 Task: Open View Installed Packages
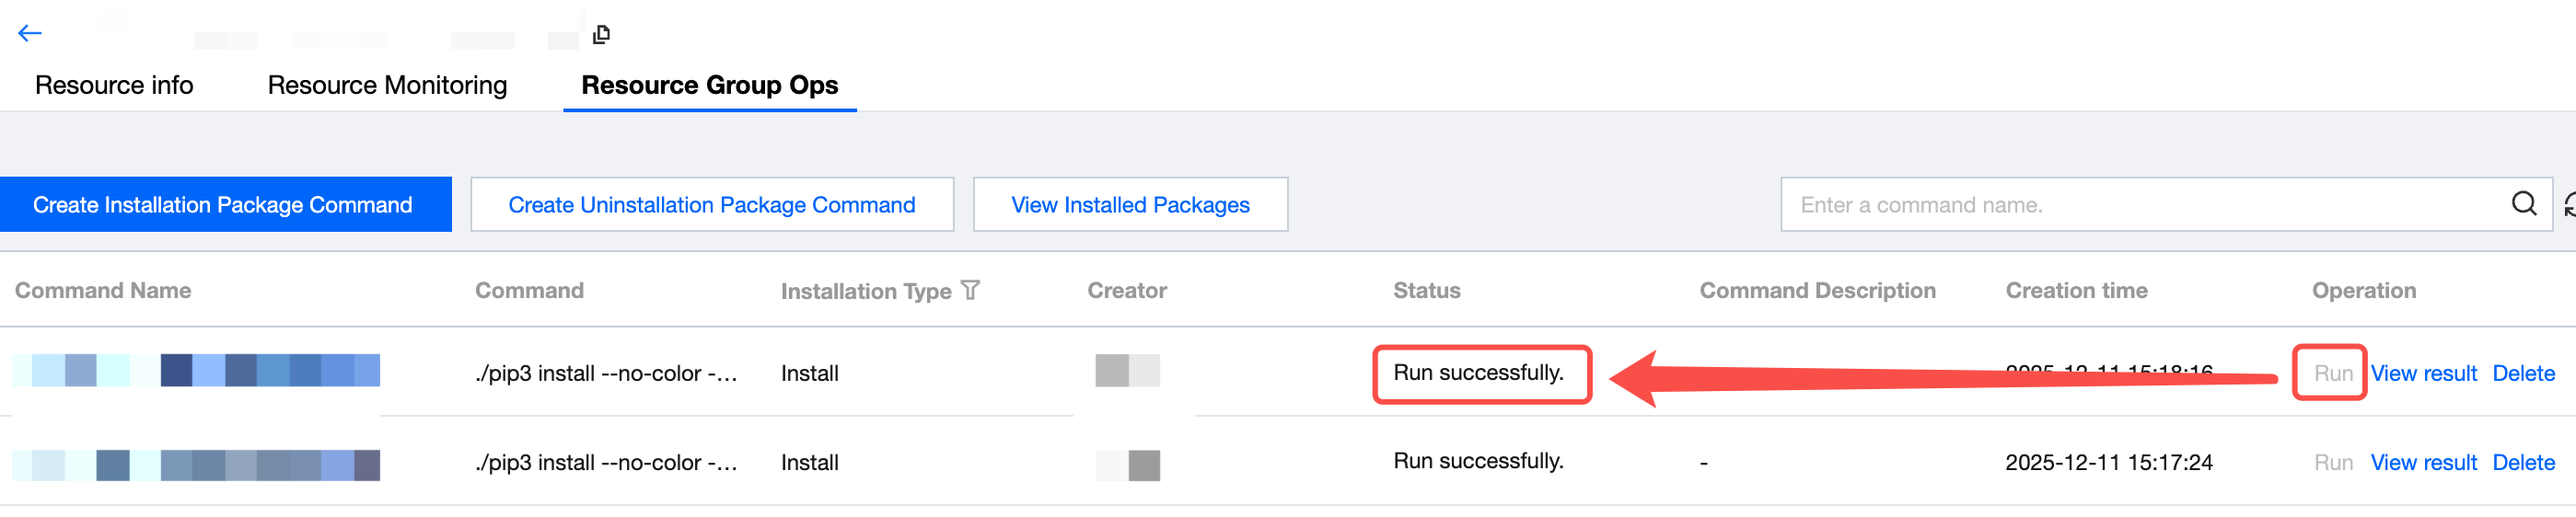(1130, 205)
